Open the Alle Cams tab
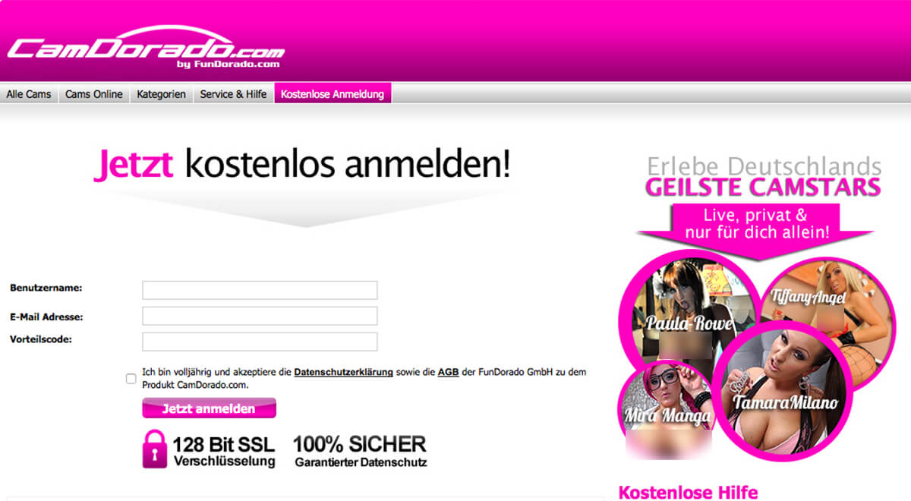Image resolution: width=911 pixels, height=501 pixels. pos(29,94)
